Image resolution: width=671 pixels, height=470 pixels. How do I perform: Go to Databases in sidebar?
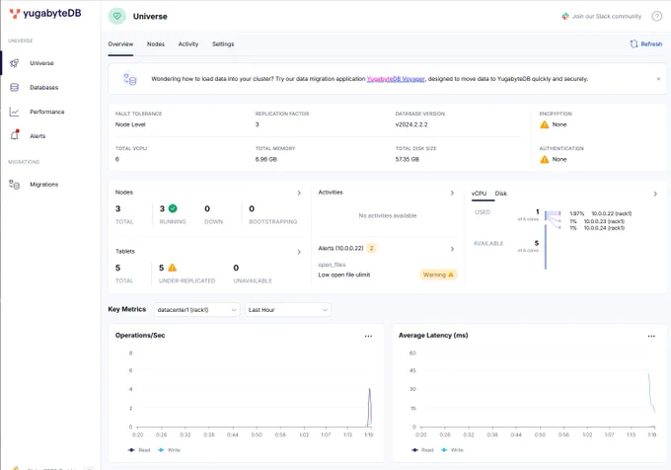[x=44, y=87]
